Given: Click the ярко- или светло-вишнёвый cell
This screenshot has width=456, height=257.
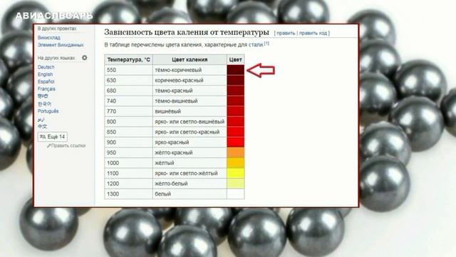Looking at the screenshot, I should 190,121.
